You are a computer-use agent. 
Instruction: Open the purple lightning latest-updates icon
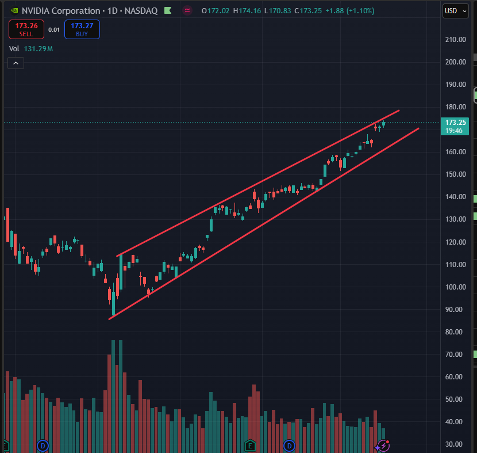coord(382,446)
